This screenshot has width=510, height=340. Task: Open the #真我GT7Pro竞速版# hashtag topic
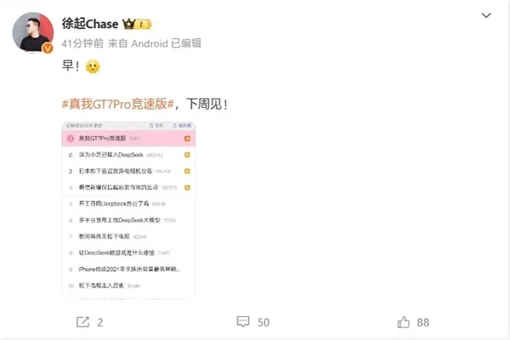click(x=118, y=104)
